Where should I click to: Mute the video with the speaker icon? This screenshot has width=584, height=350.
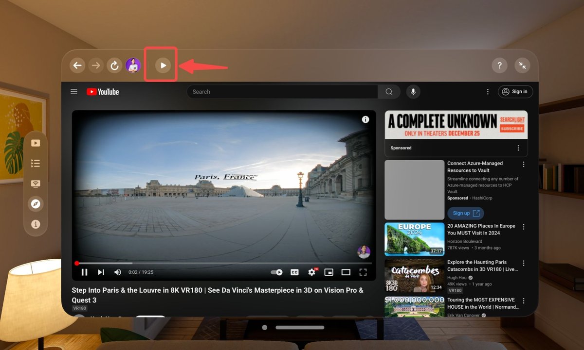point(118,272)
